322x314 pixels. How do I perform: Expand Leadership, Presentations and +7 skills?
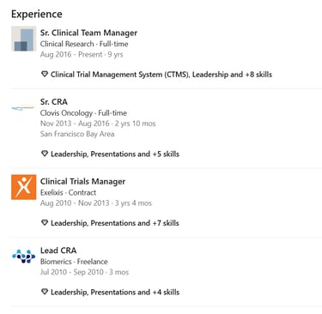pos(115,223)
